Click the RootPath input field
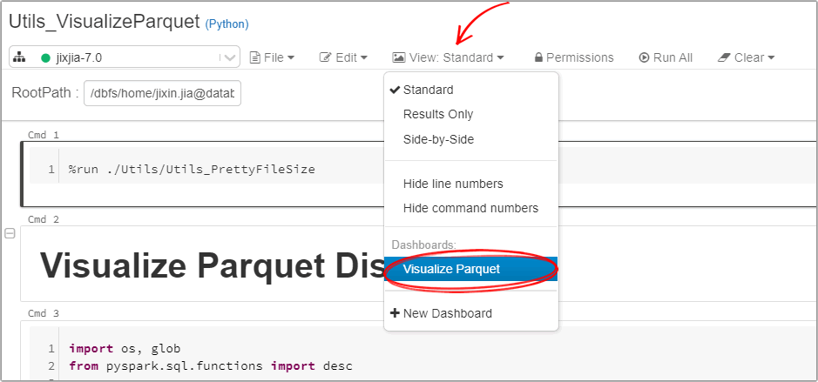818x382 pixels. (162, 93)
